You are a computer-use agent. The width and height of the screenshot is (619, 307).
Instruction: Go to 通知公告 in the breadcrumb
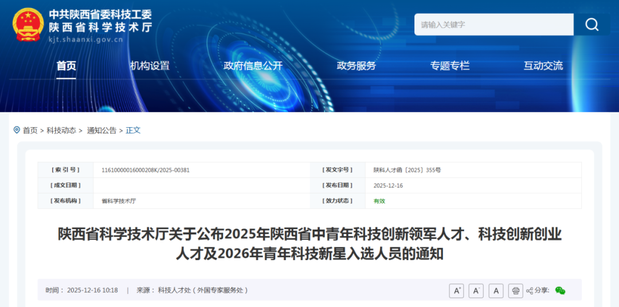coord(102,130)
